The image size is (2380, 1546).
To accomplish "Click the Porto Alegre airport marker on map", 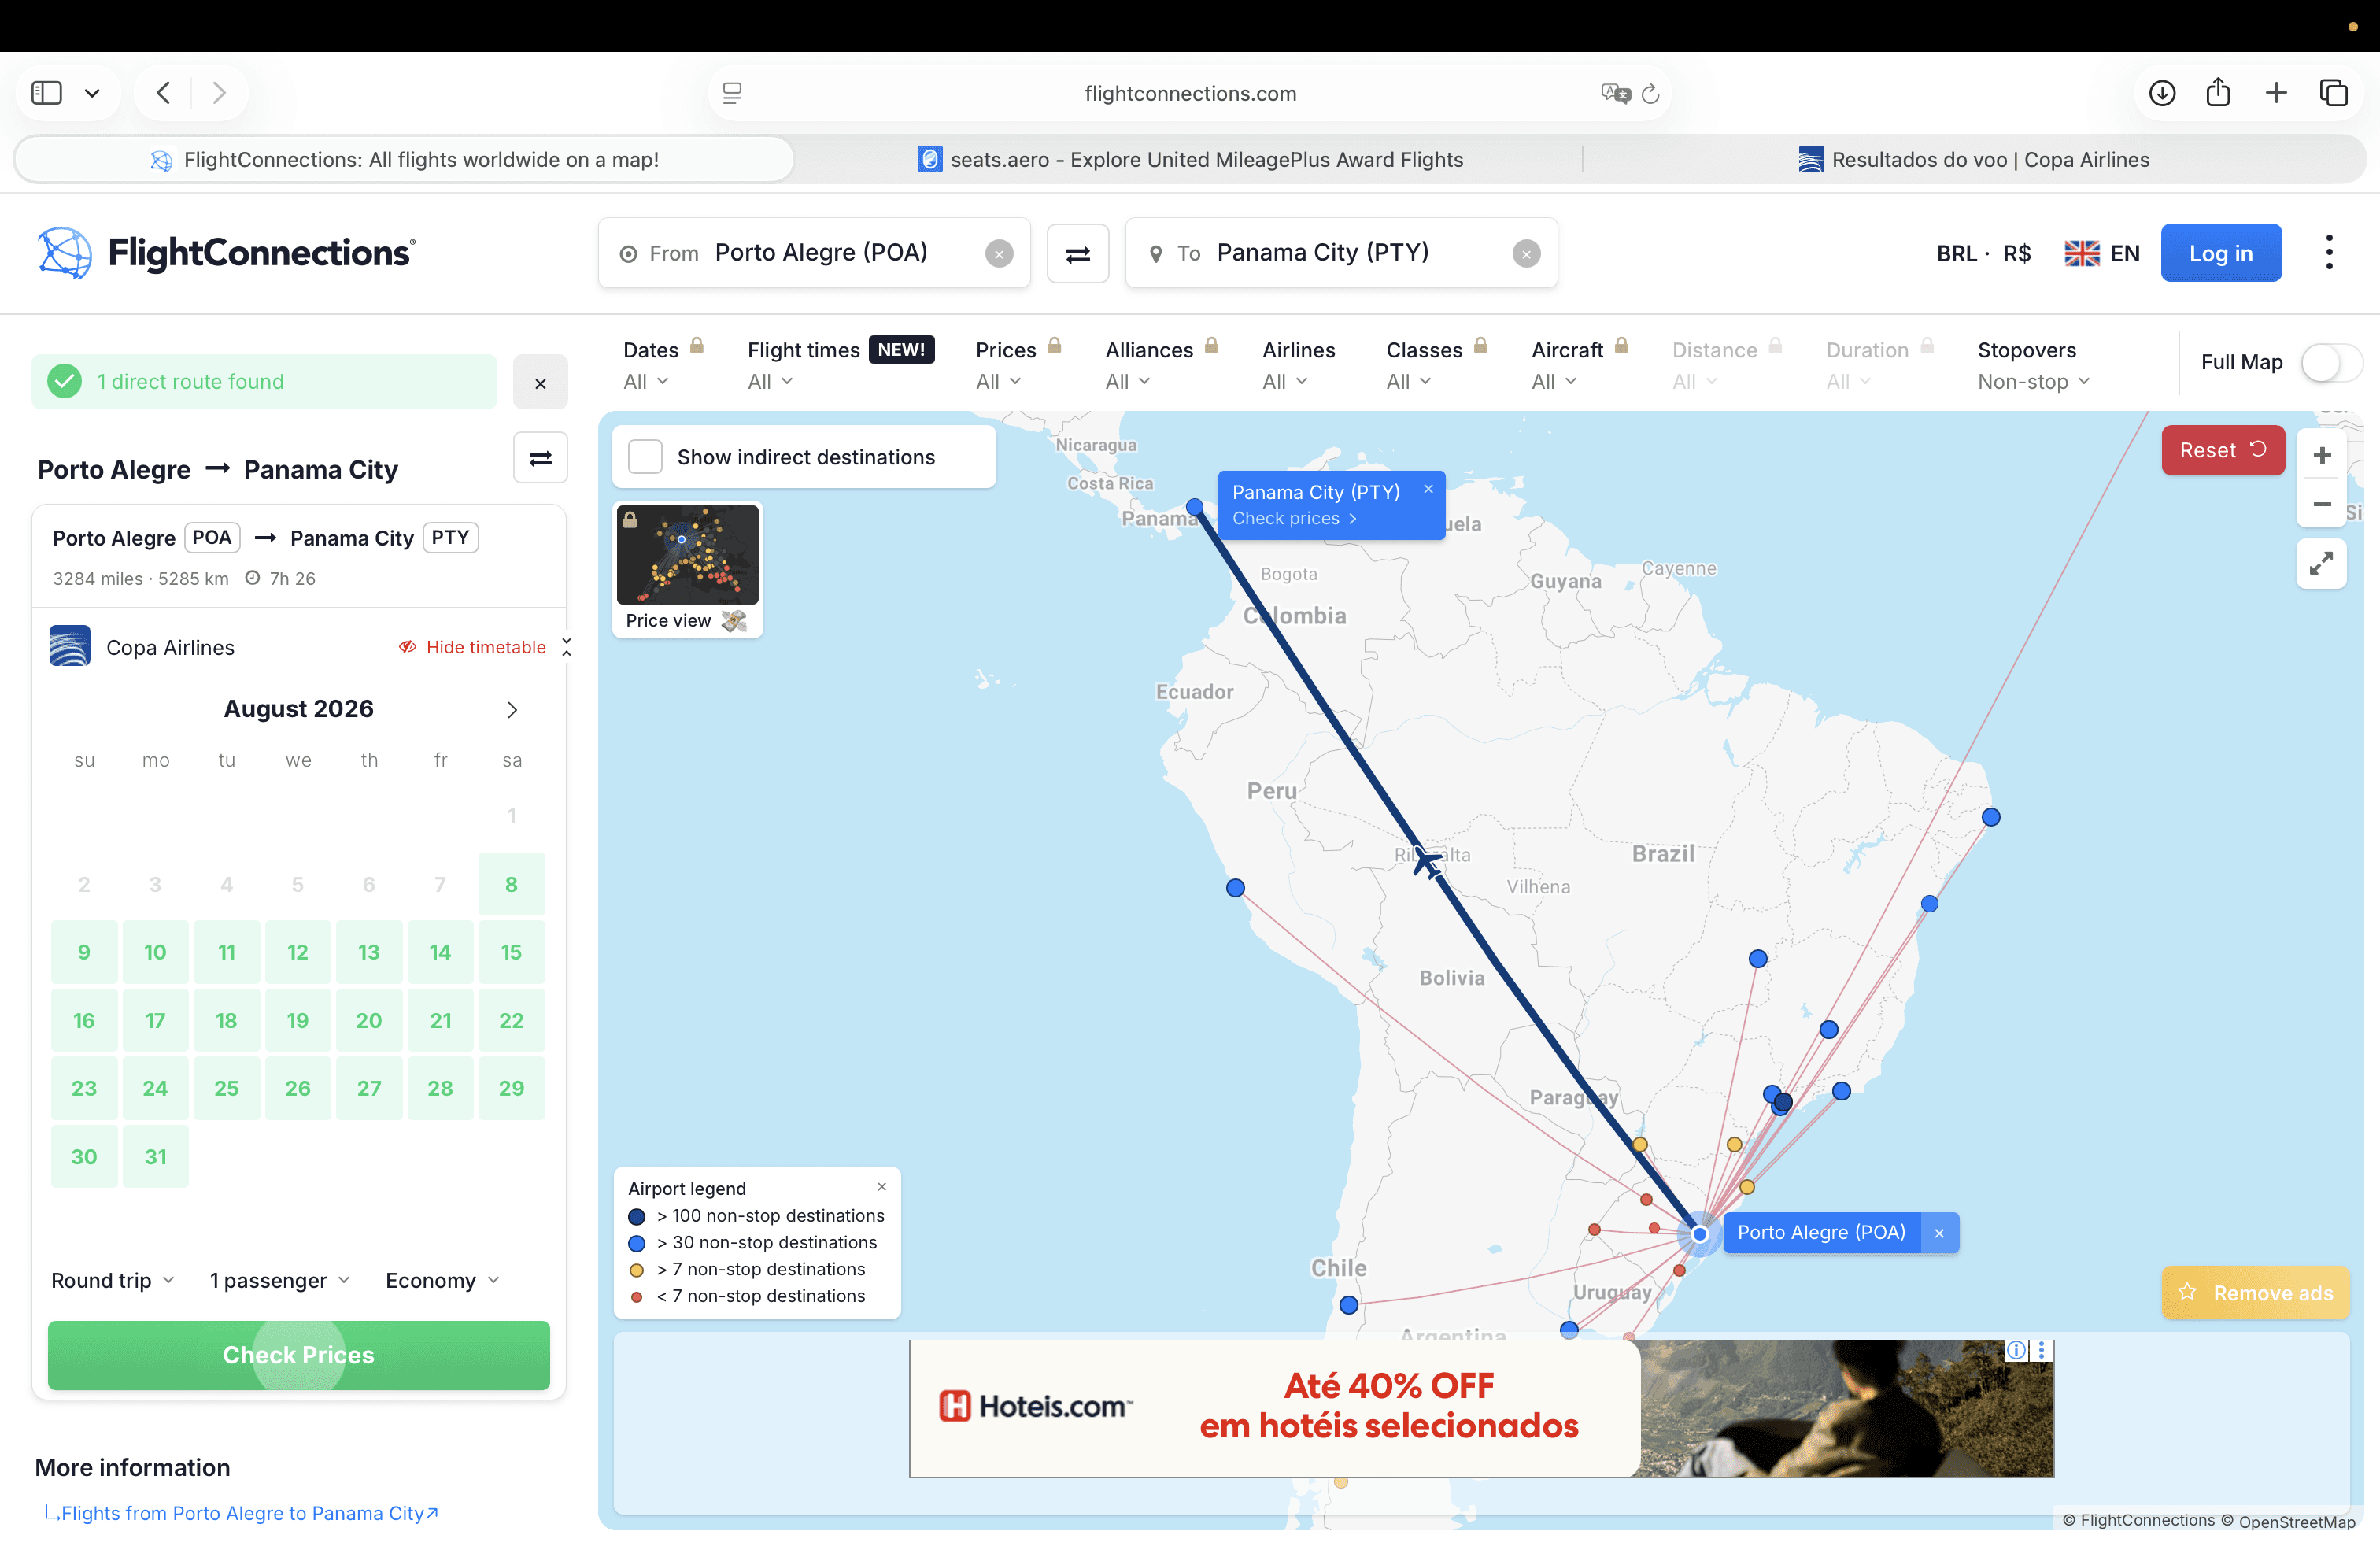I will coord(1699,1234).
